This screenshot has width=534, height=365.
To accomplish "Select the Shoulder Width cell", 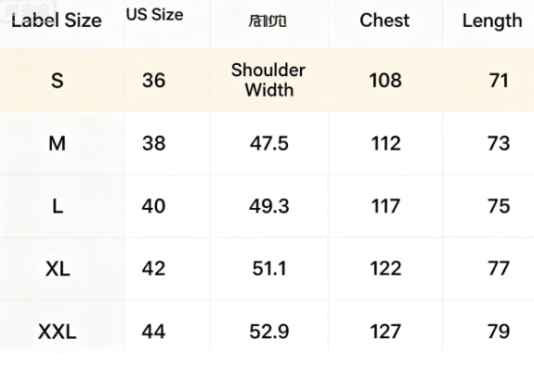I will pos(268,80).
